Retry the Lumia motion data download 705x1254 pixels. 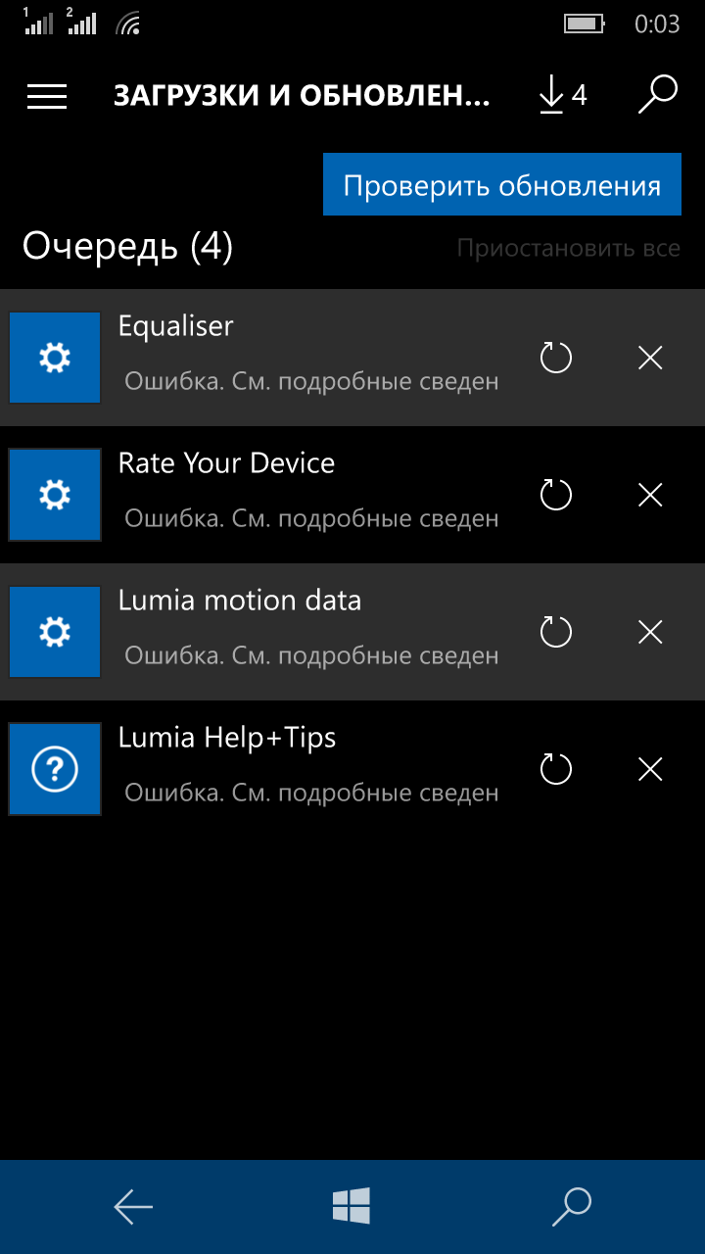pos(556,633)
